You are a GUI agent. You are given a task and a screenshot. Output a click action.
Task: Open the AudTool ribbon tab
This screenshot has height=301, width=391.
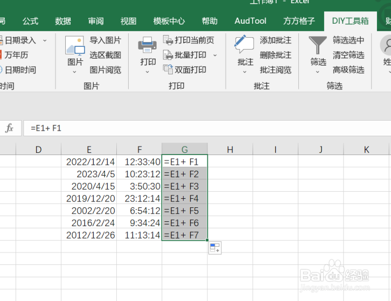click(x=250, y=21)
